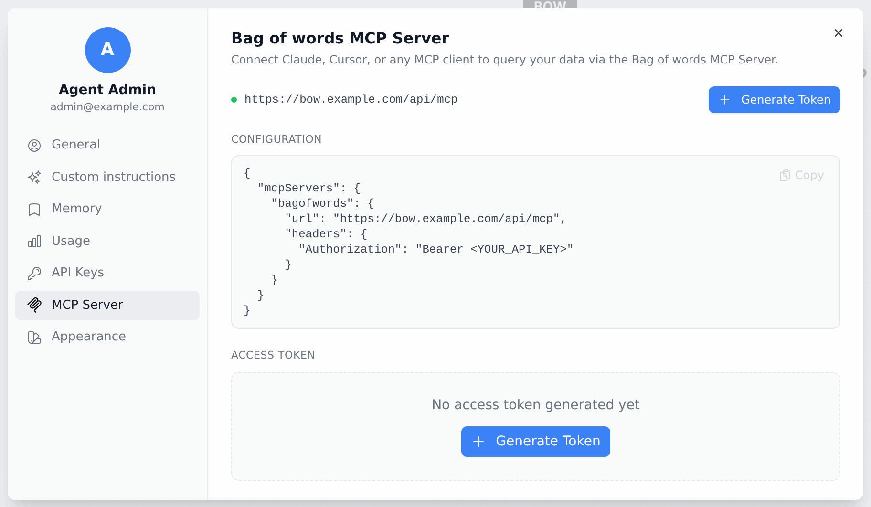Open the Custom instructions section
Screen dimensions: 871x507
pyautogui.click(x=107, y=177)
